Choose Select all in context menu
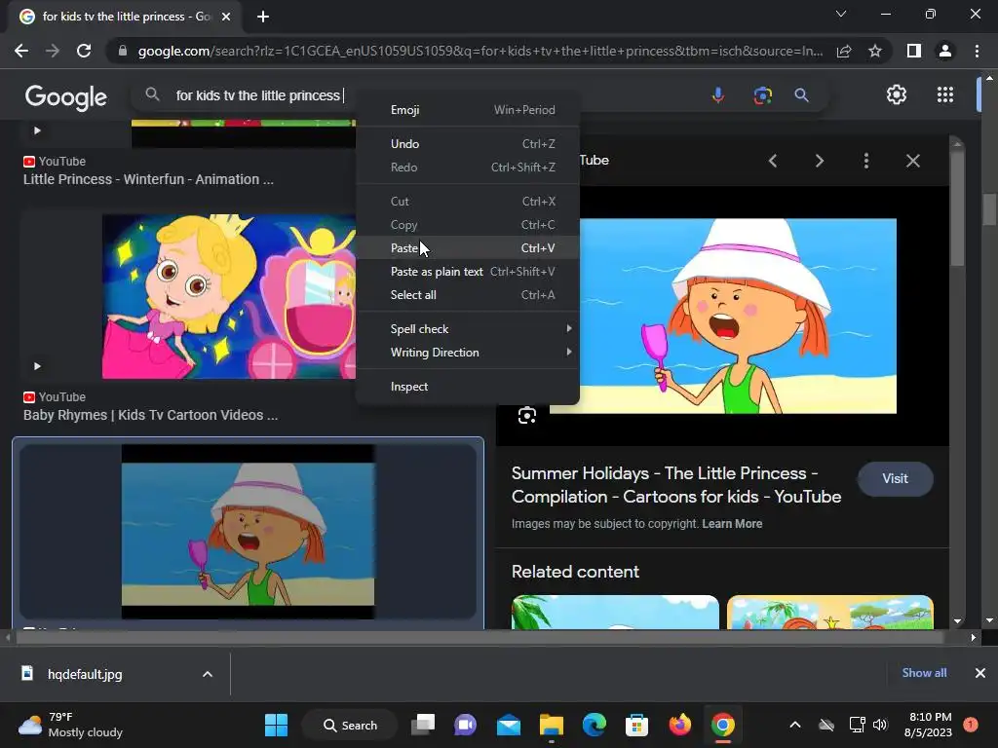Image resolution: width=998 pixels, height=748 pixels. 467,295
